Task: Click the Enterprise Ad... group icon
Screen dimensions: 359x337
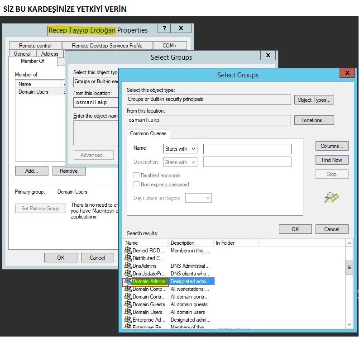Action: pyautogui.click(x=128, y=319)
